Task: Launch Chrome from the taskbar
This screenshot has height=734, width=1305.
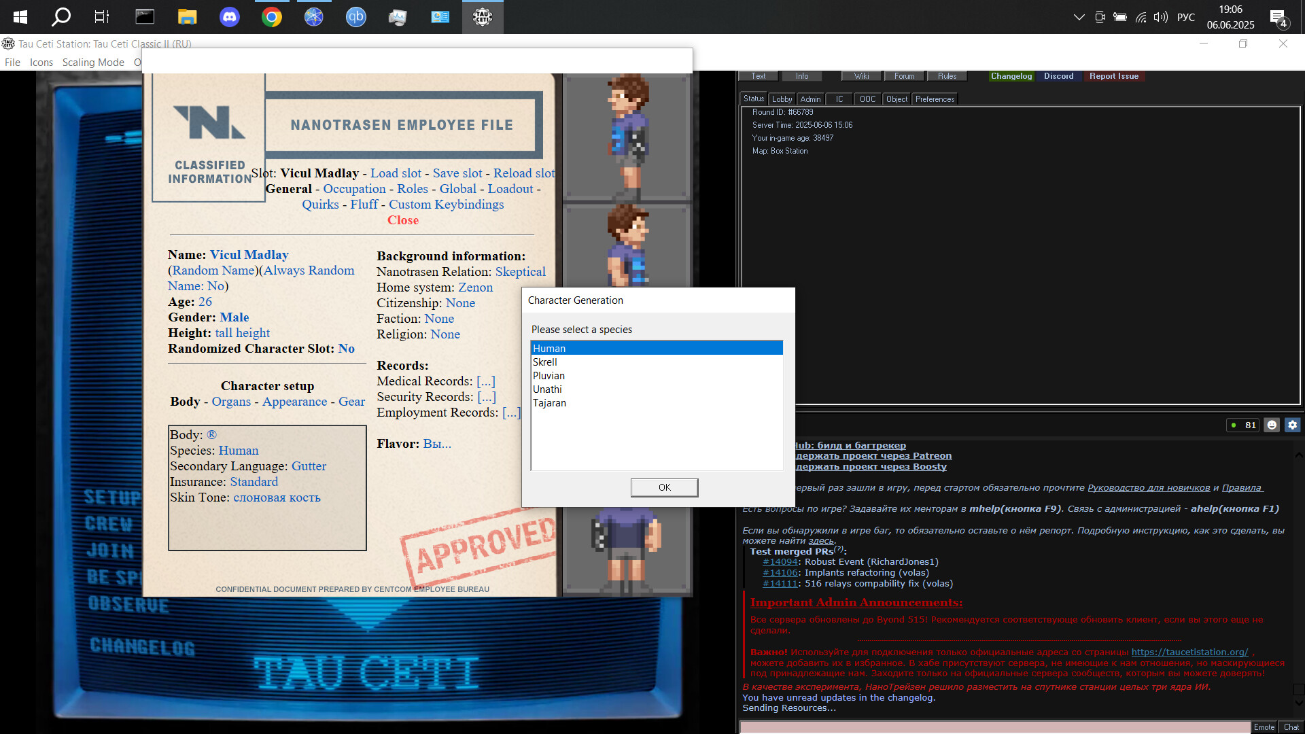Action: (272, 17)
